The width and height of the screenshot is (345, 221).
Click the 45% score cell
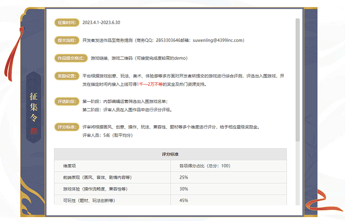click(x=228, y=200)
